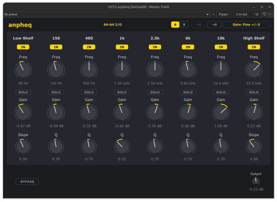Screen dimensions: 277x202
Task: Solo the 400 band
Action: click(x=89, y=92)
